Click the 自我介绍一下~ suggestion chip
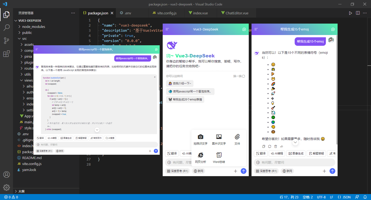Image resolution: width=371 pixels, height=200 pixels. point(180,83)
